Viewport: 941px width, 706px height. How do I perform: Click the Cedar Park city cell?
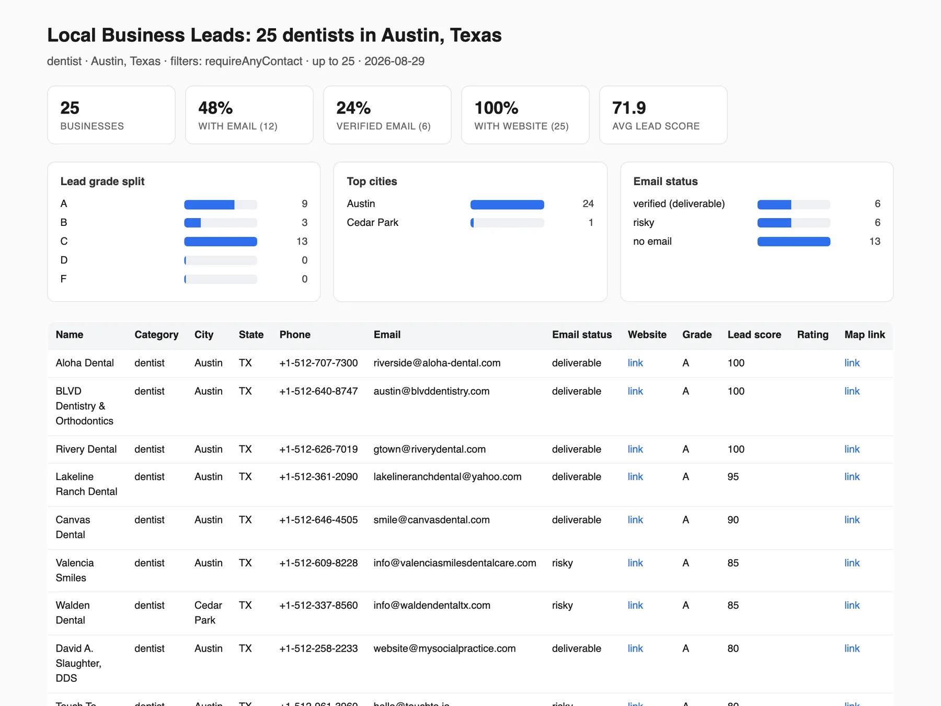[x=208, y=612]
